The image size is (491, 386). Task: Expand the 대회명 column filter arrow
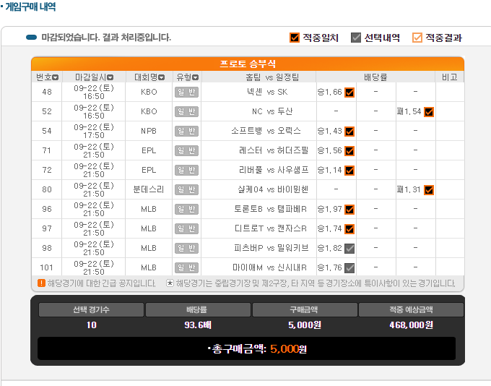pyautogui.click(x=162, y=77)
